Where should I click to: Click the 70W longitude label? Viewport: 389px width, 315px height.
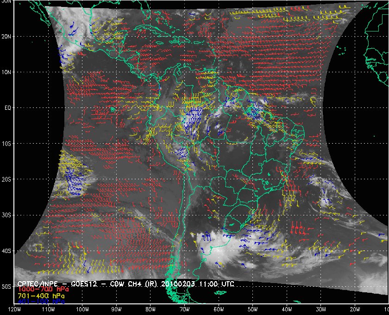coord(185,309)
